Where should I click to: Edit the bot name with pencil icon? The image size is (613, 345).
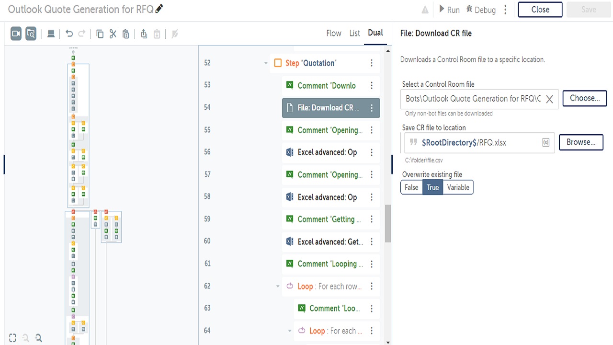[x=159, y=9]
